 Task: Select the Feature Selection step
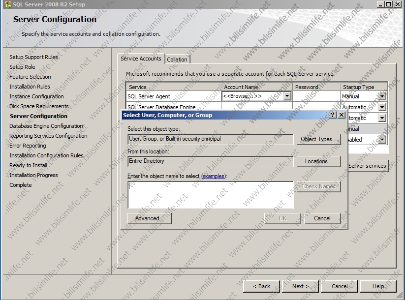[x=30, y=77]
